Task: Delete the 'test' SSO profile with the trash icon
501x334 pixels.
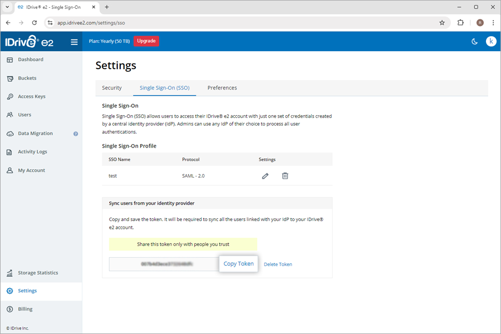Action: [285, 176]
